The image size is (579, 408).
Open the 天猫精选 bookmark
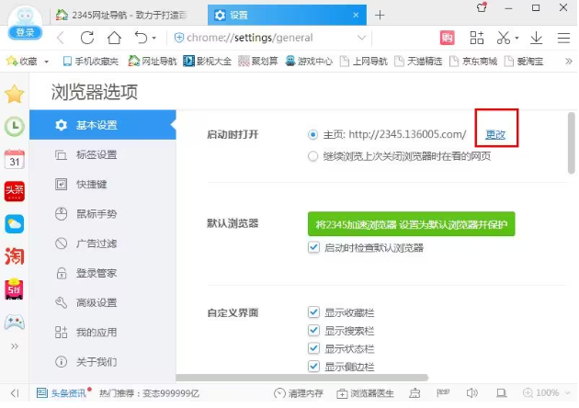click(x=418, y=62)
